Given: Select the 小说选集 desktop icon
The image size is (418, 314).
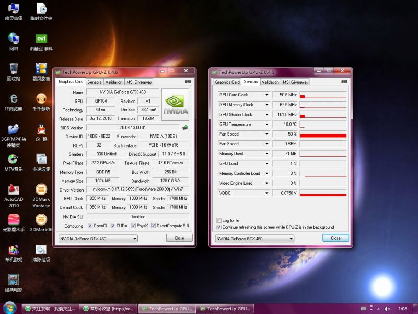Looking at the screenshot, I should pos(41,163).
